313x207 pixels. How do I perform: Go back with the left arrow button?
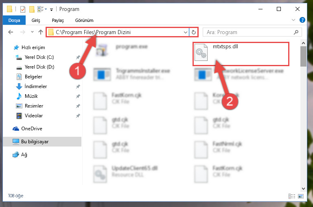tap(11, 32)
